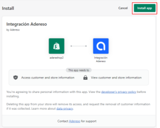Open the developer's privacy policy link
The image size is (160, 128).
click(119, 92)
